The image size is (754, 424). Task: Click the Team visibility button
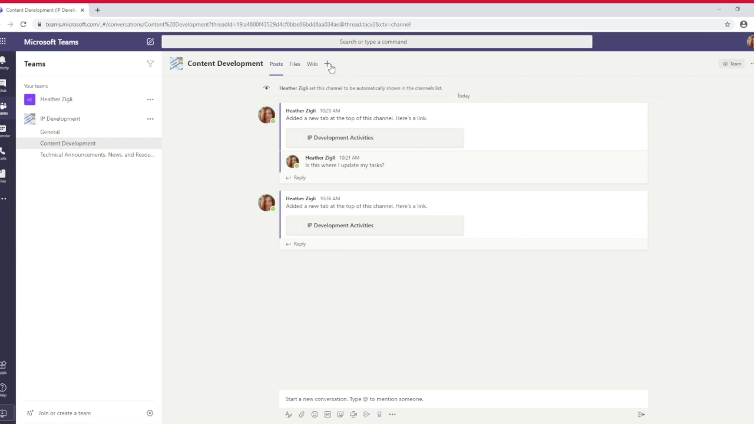coord(732,64)
